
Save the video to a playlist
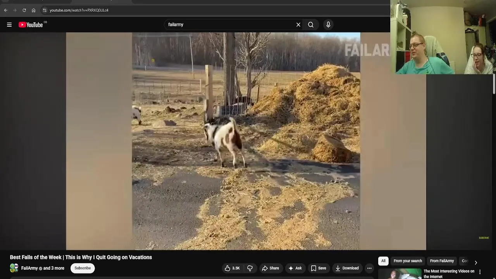[318, 268]
